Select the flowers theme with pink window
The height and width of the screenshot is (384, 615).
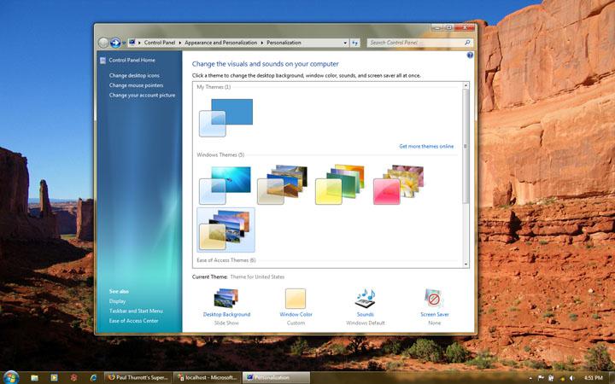click(x=398, y=184)
